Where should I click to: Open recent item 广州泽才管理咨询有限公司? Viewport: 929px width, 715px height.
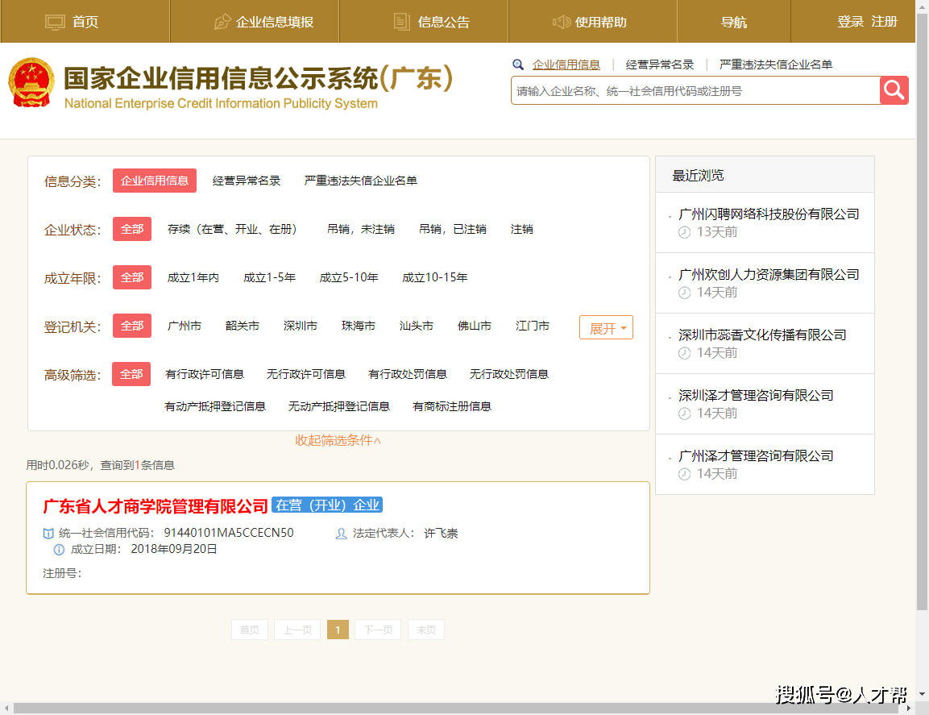(756, 456)
